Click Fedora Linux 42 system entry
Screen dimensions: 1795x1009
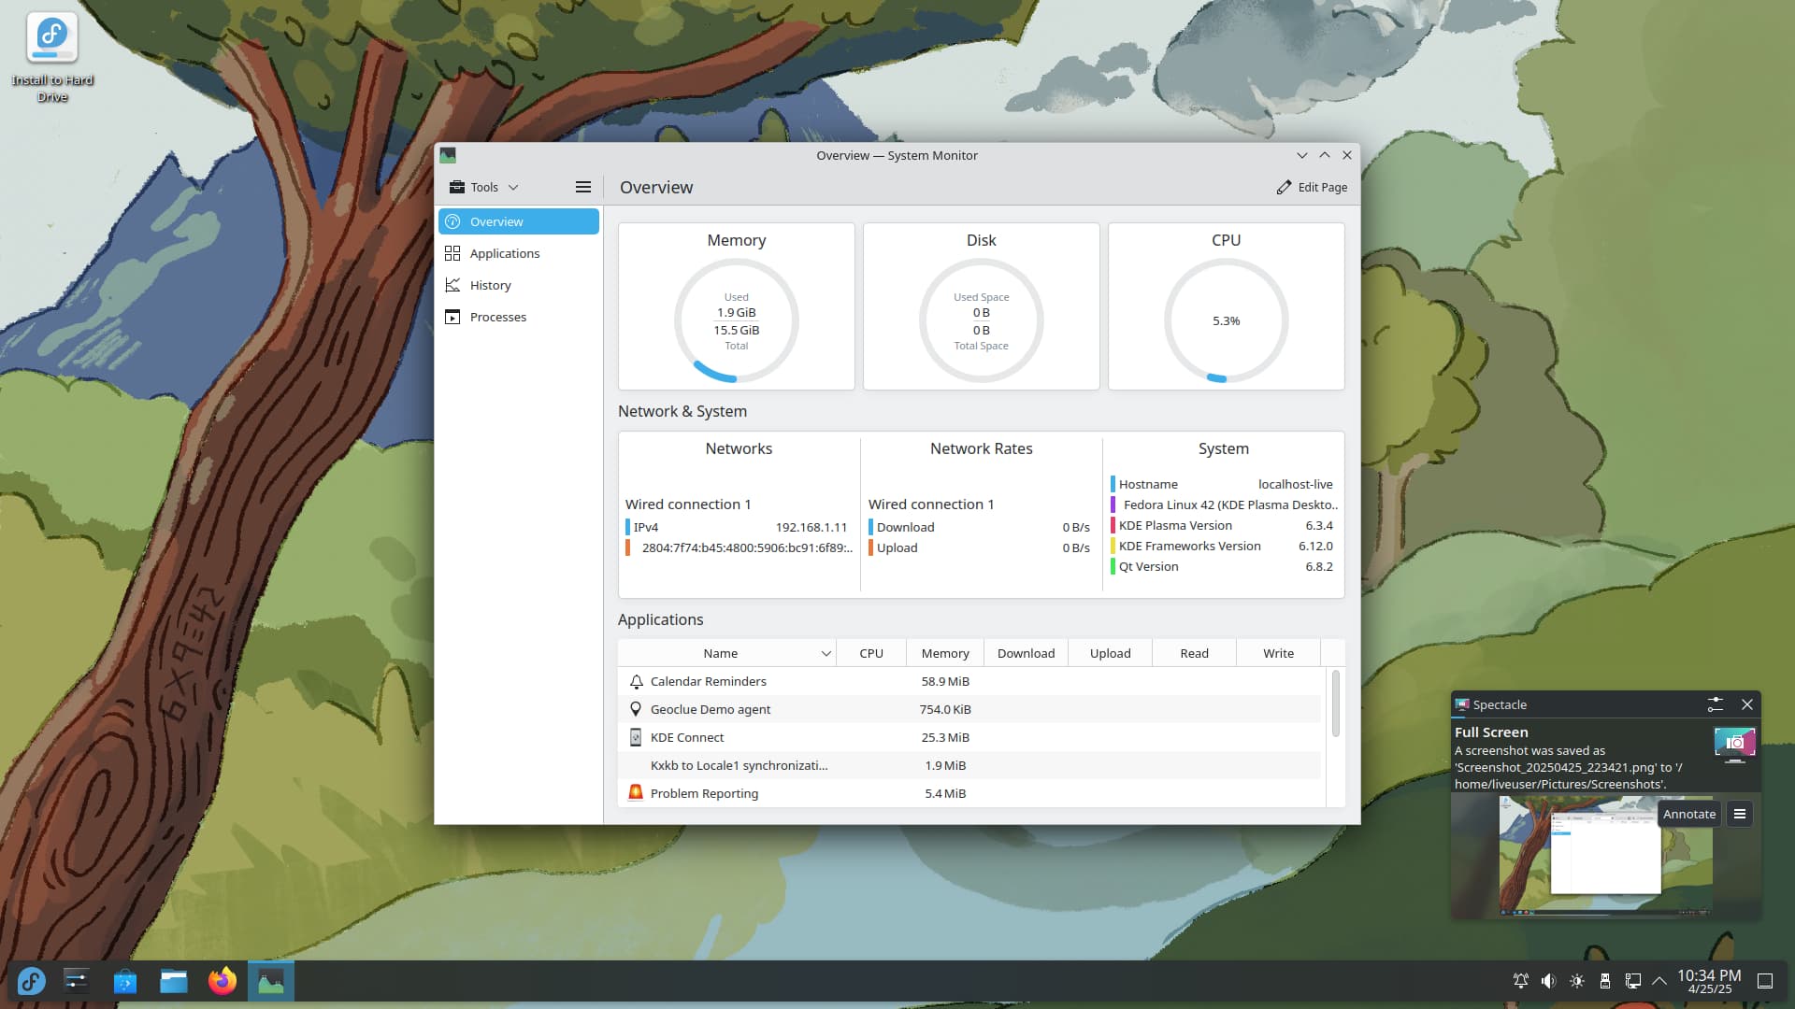(1224, 504)
